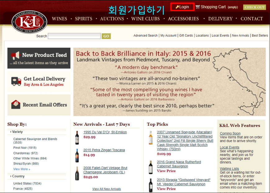Open the Best Sellers link

(x=260, y=35)
